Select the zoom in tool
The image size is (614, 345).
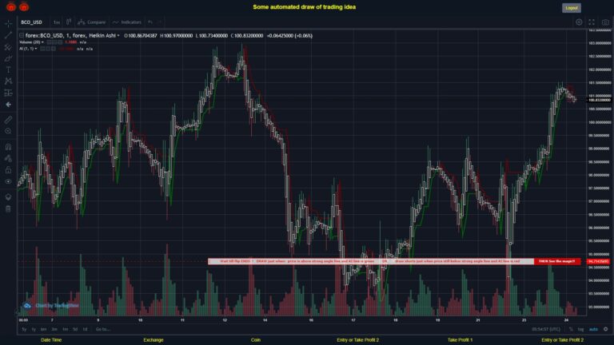click(x=8, y=131)
